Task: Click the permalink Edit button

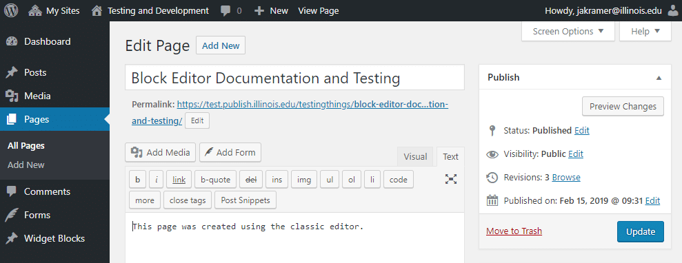Action: pyautogui.click(x=197, y=121)
